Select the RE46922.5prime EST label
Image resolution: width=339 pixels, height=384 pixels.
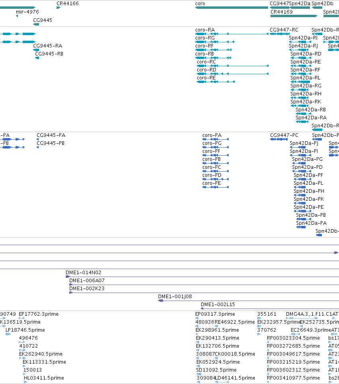coord(235,322)
